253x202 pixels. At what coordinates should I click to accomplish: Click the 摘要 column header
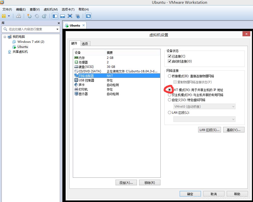133,52
